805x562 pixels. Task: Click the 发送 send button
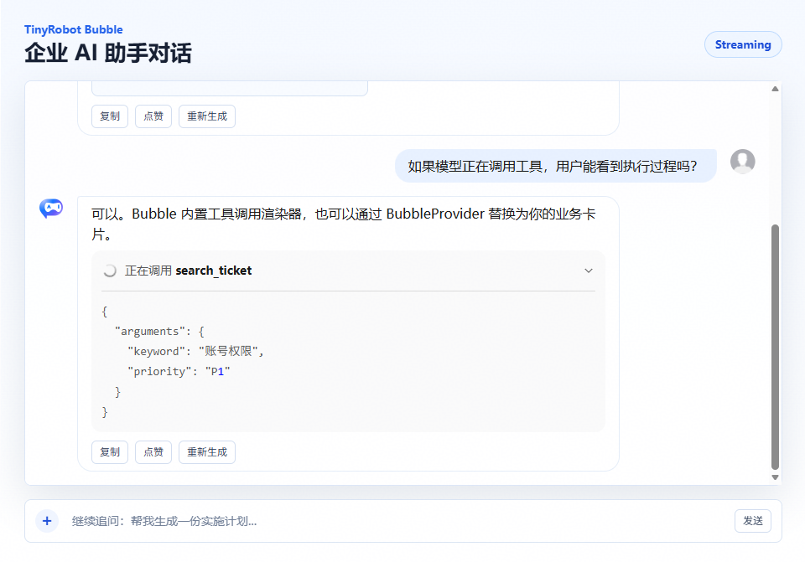(753, 521)
